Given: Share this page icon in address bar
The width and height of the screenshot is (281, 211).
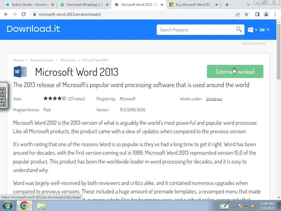Looking at the screenshot, I should (x=238, y=14).
